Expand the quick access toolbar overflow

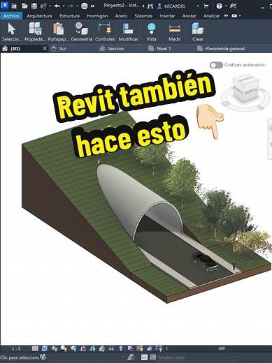[92, 6]
